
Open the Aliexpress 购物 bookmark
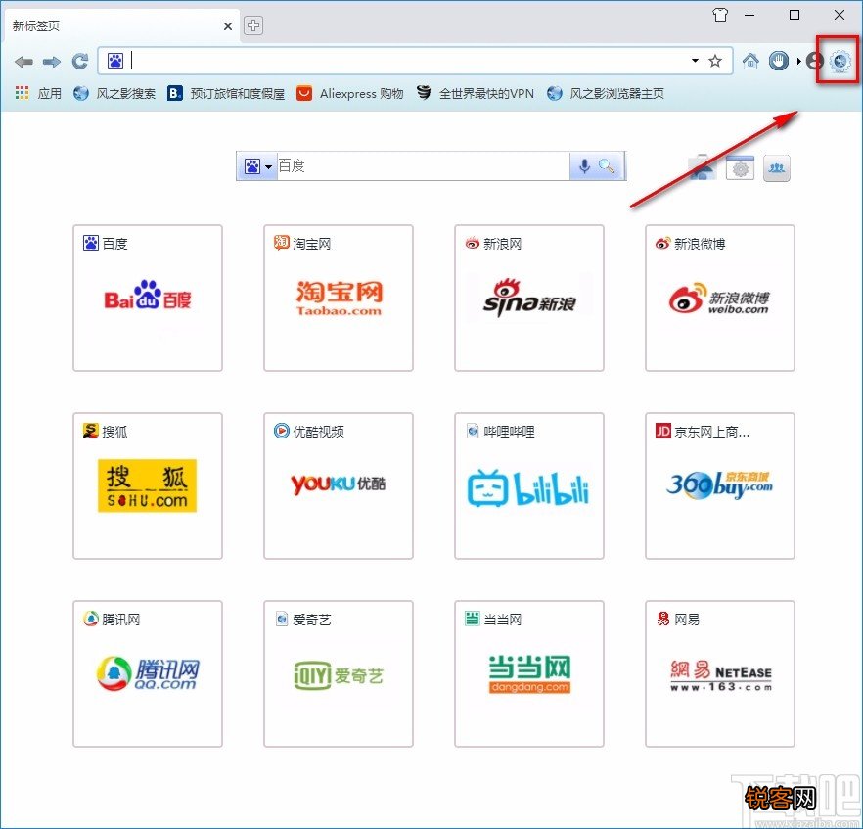pyautogui.click(x=350, y=94)
